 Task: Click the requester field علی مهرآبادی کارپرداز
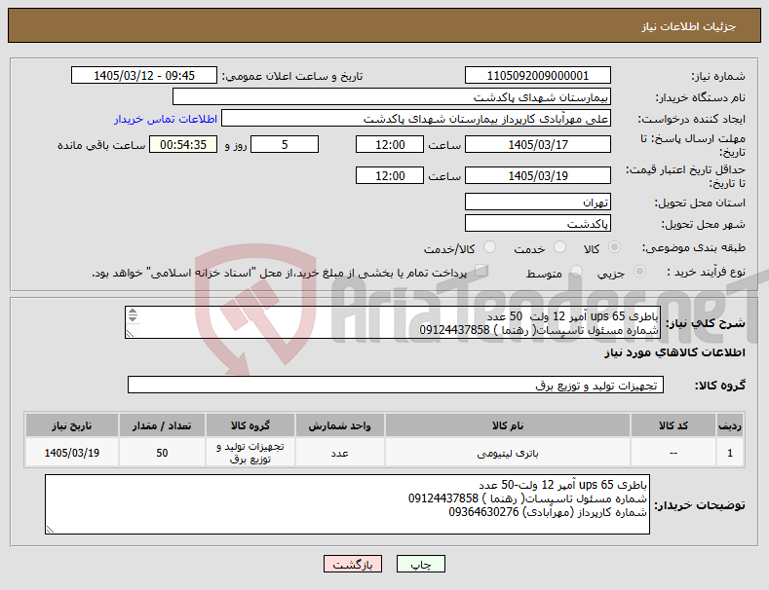416,119
